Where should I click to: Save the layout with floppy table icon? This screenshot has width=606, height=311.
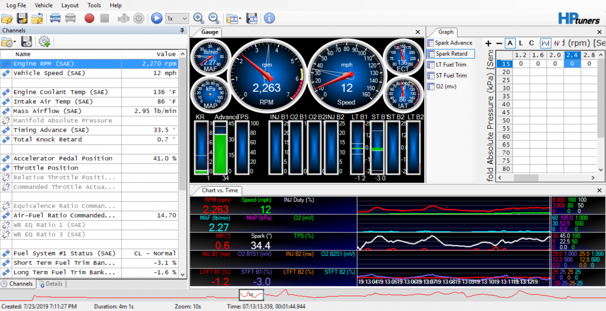coord(252,18)
